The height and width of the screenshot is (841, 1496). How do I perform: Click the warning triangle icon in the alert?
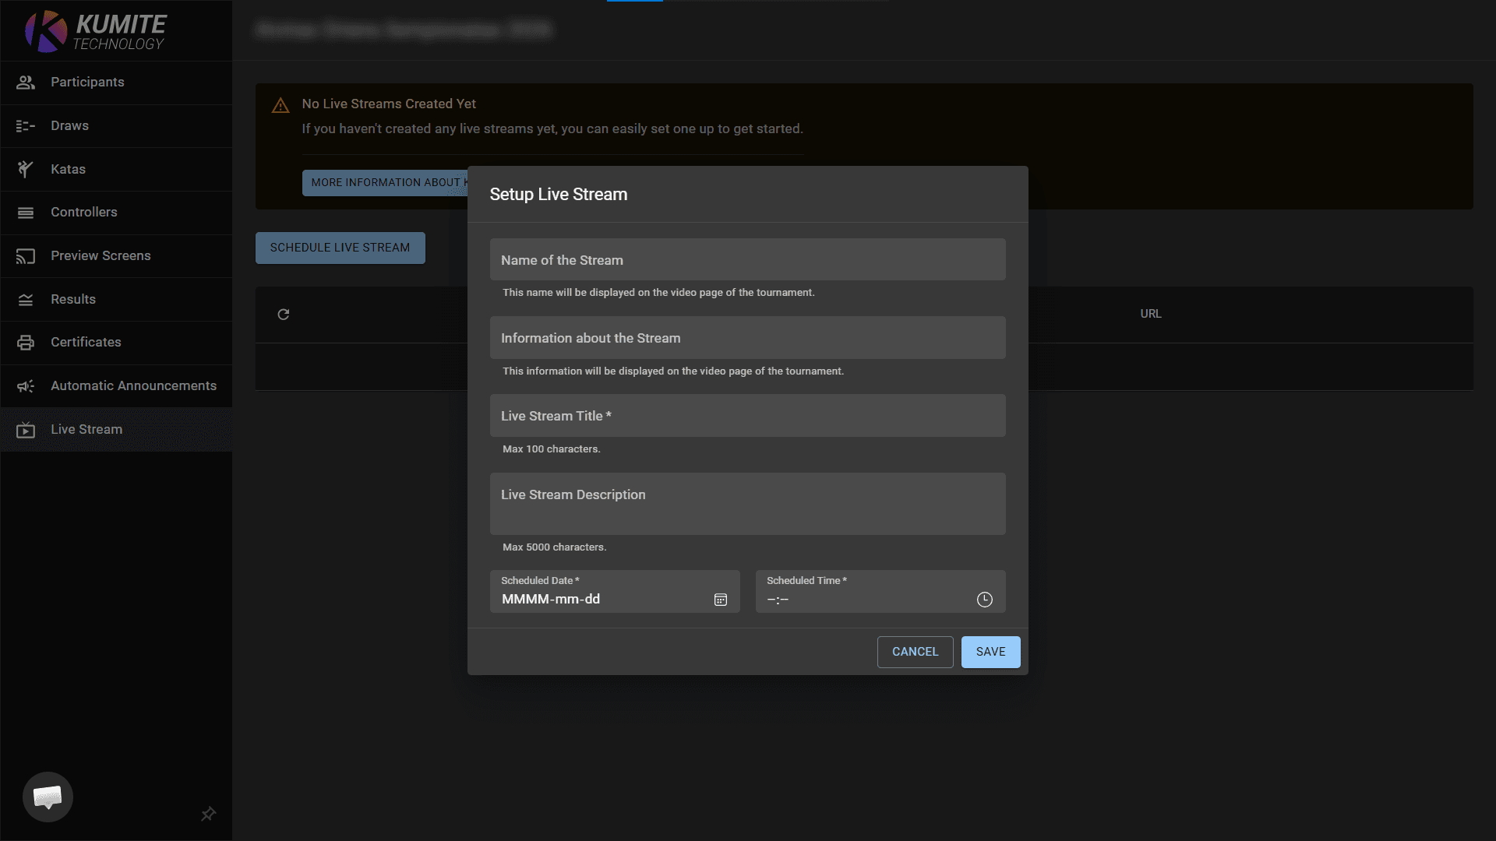coord(280,106)
